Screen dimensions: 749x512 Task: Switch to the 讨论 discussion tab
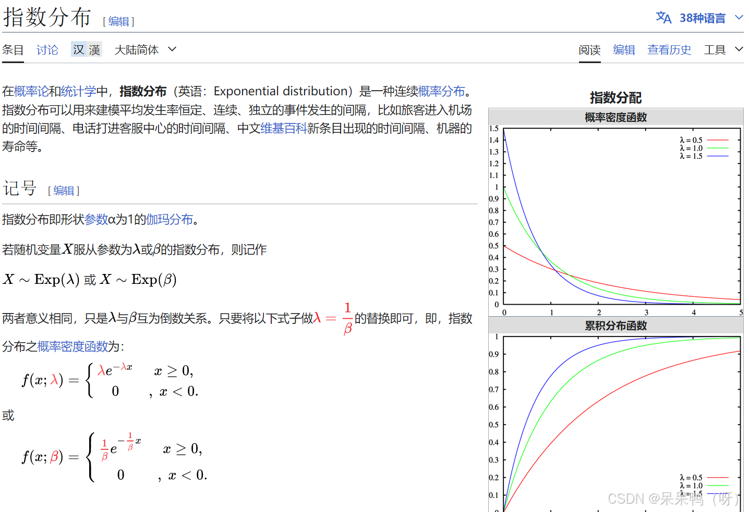[x=47, y=49]
